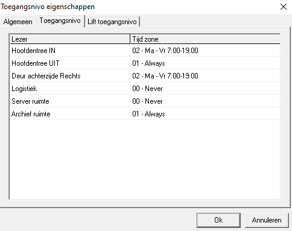Open the Lift toegangsnivo tab
Image resolution: width=292 pixels, height=231 pixels.
click(112, 22)
